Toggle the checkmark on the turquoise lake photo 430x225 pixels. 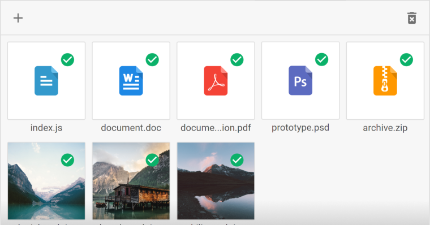pos(67,160)
